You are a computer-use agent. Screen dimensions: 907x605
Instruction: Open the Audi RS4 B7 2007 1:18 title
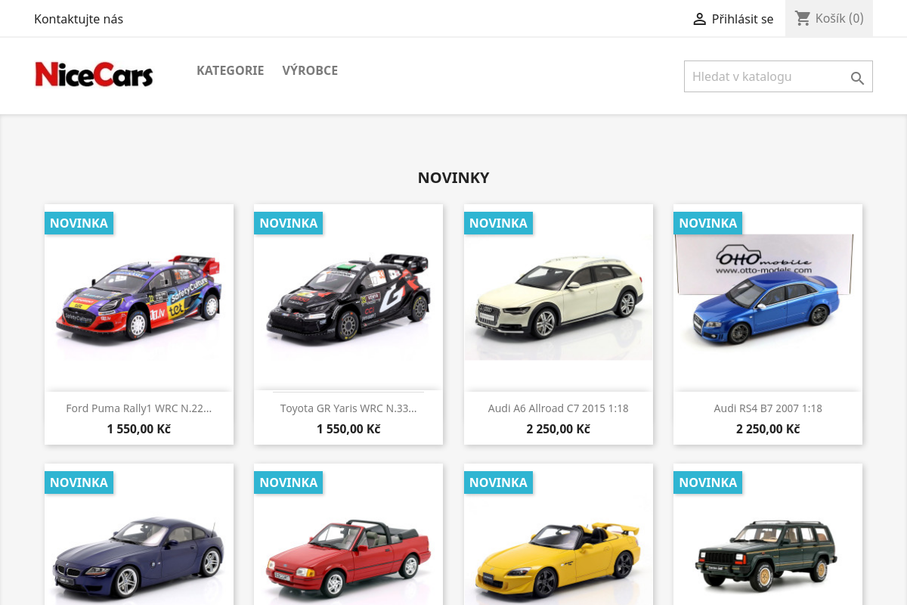coord(768,408)
